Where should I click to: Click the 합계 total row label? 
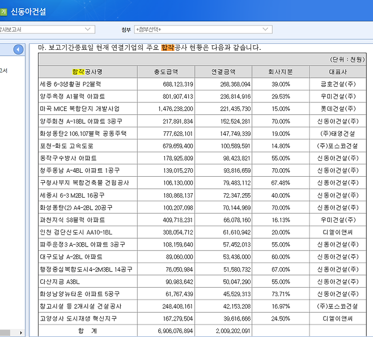(88, 331)
